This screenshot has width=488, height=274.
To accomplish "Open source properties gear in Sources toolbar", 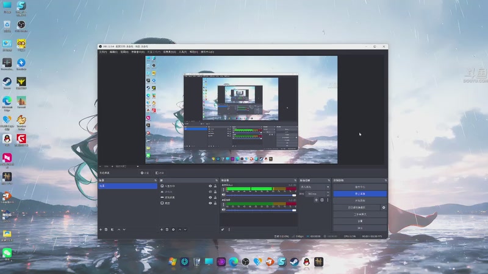I will pyautogui.click(x=173, y=230).
